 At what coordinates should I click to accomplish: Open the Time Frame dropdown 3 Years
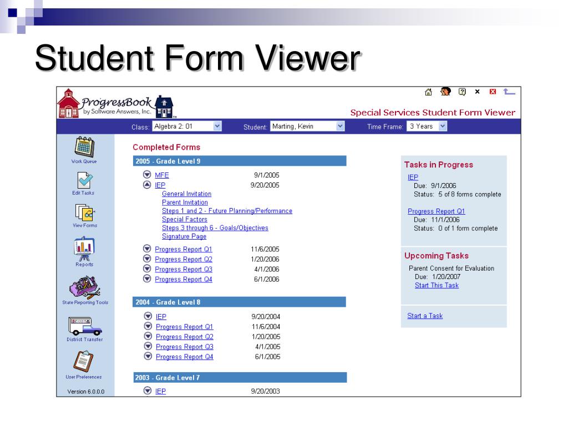coord(427,126)
